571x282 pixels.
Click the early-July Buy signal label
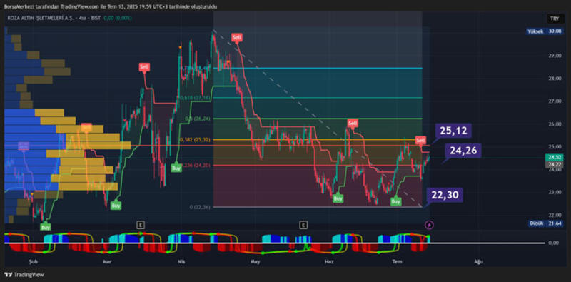[x=396, y=201]
